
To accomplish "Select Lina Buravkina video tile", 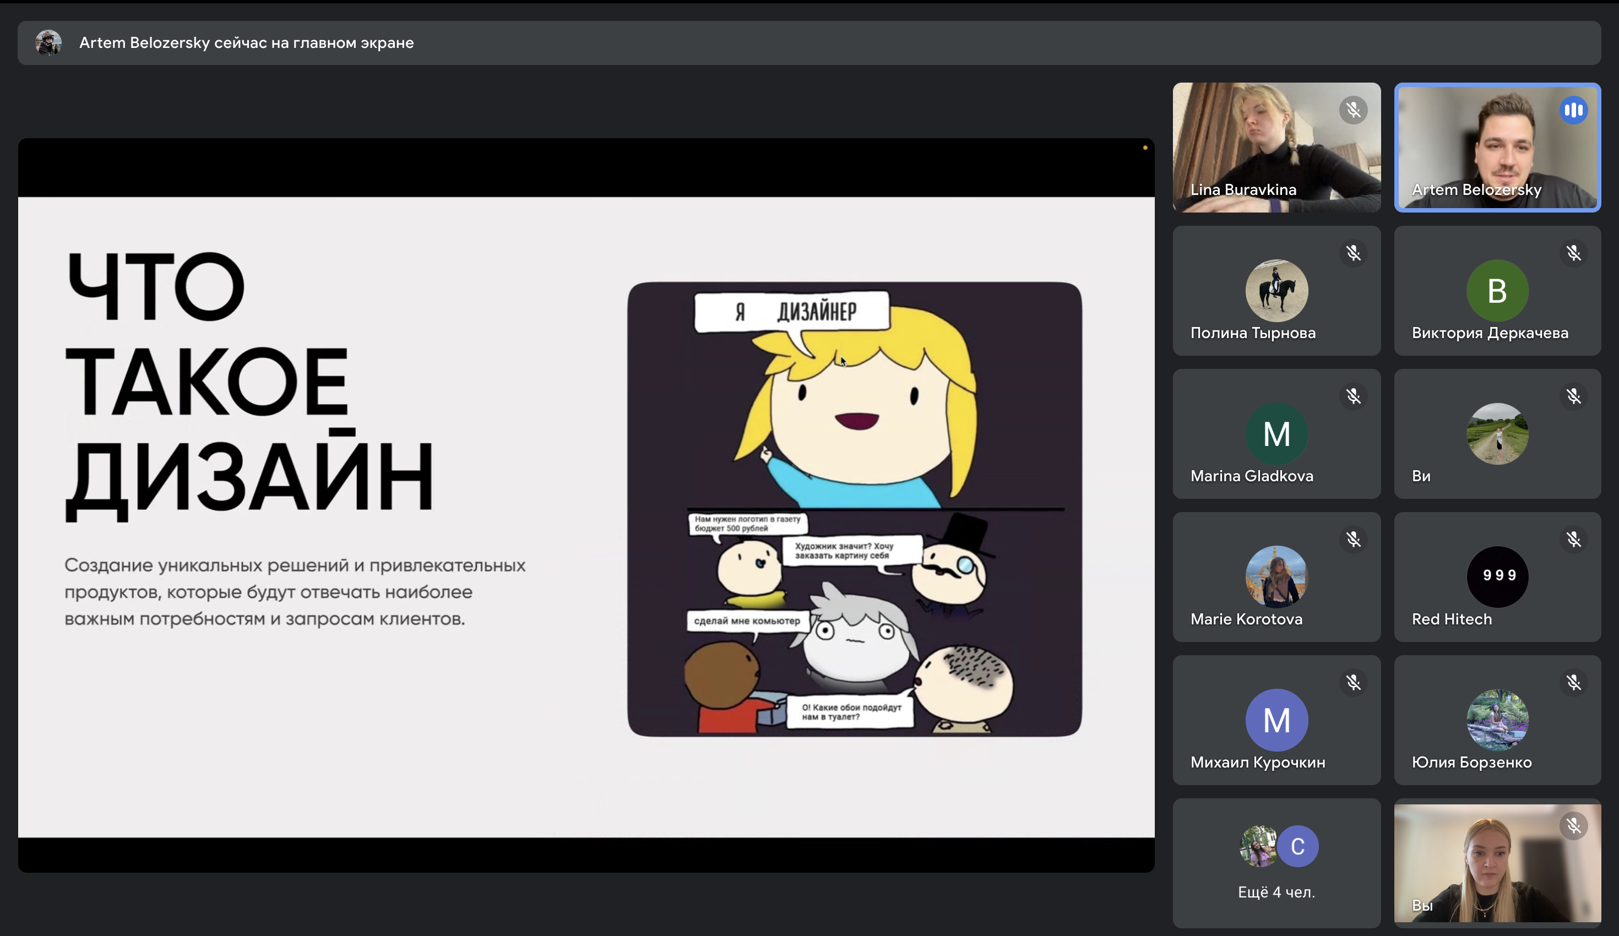I will [x=1276, y=147].
